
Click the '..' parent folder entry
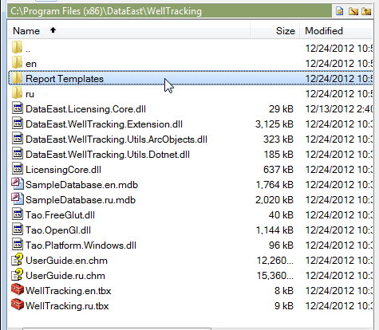coord(191,49)
